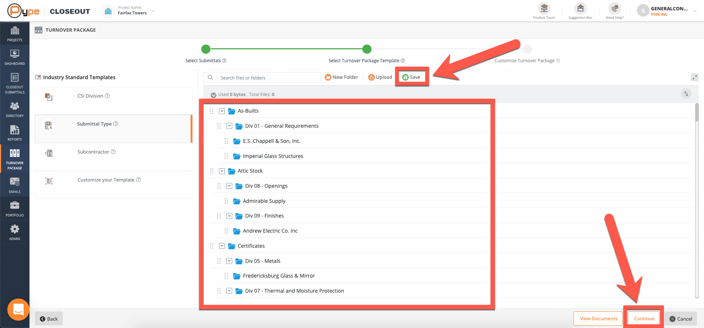This screenshot has width=704, height=328.
Task: Open Emails from the sidebar
Action: pyautogui.click(x=15, y=185)
